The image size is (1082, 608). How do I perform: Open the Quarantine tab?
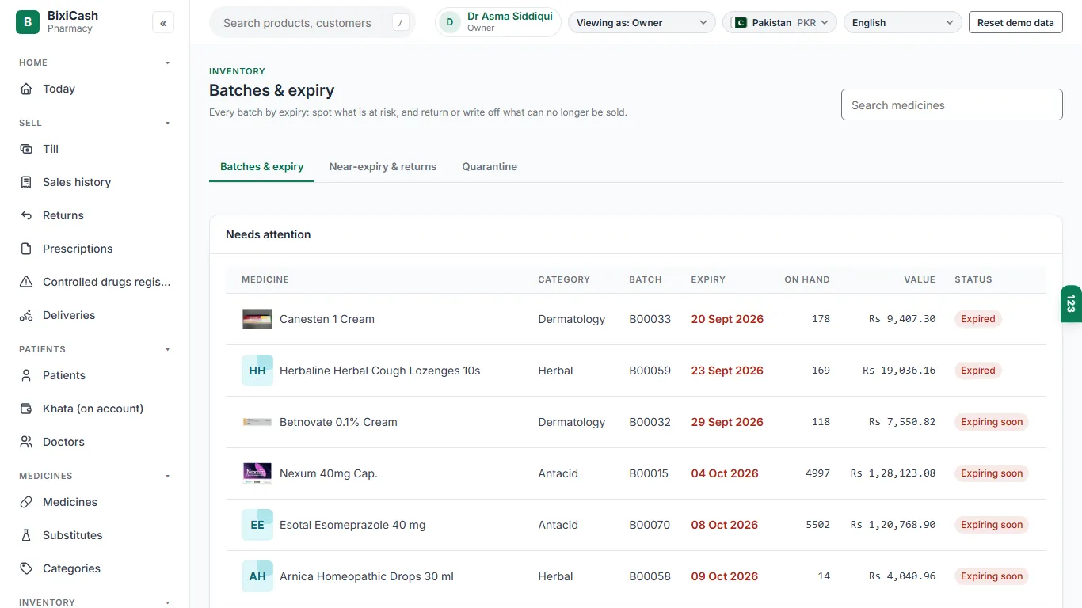[x=490, y=167]
